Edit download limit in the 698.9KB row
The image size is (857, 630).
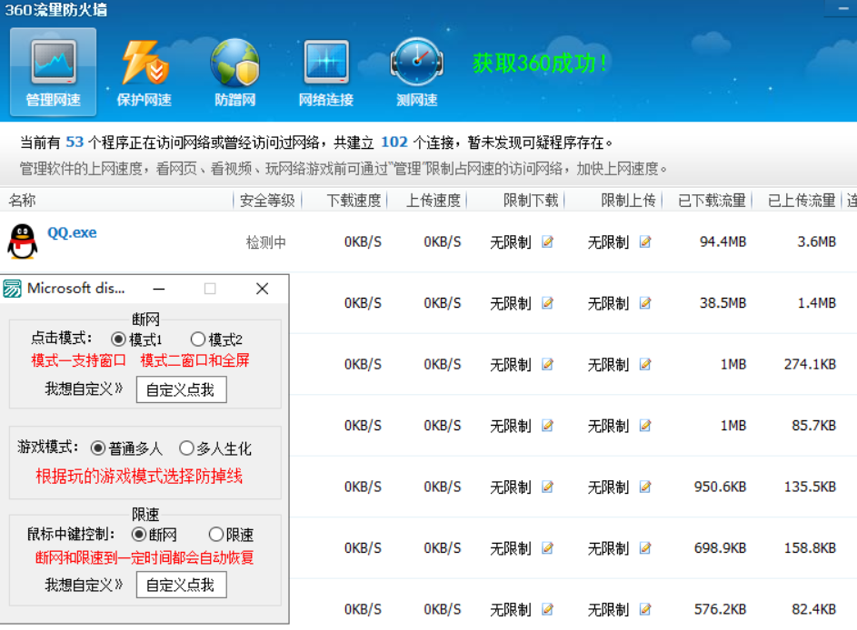point(548,547)
